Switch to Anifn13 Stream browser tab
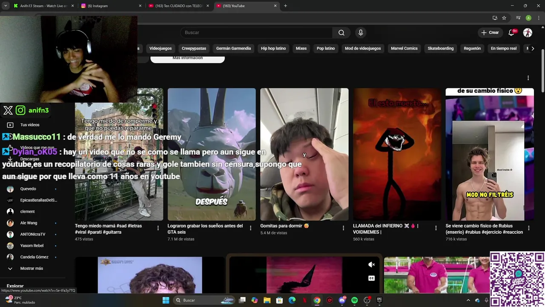545x307 pixels. click(43, 6)
